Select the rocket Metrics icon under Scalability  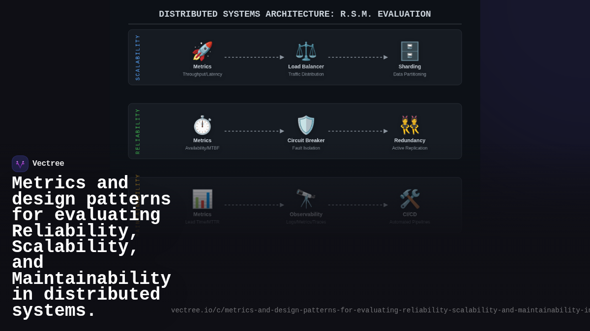tap(202, 51)
